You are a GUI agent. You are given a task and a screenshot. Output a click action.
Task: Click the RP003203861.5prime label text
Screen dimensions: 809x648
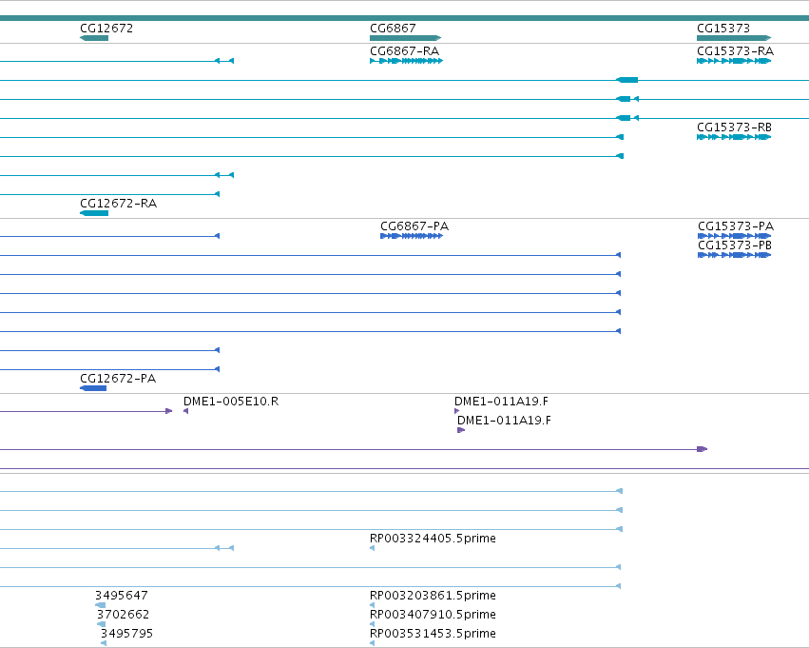(433, 596)
